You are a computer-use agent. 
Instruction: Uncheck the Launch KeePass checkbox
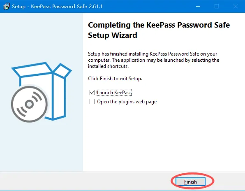click(x=92, y=93)
